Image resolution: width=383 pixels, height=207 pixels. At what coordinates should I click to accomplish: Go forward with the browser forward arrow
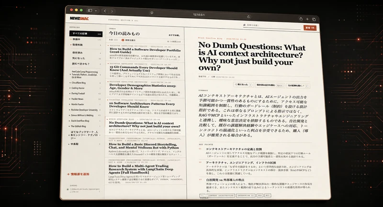(112, 11)
